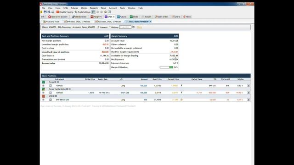
Task: Click first toggle box beside Forex Vanilla Option
Action: (x=67, y=89)
